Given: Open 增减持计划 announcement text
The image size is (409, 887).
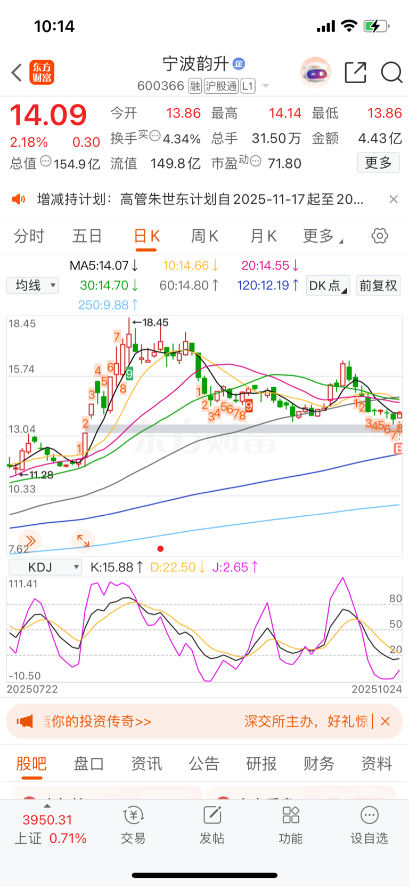Looking at the screenshot, I should [200, 199].
